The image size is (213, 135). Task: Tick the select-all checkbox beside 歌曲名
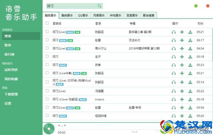[47, 23]
